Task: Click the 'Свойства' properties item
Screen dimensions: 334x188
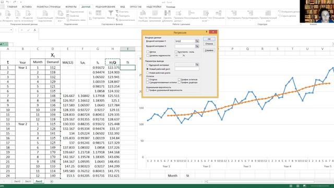Action: (73, 16)
